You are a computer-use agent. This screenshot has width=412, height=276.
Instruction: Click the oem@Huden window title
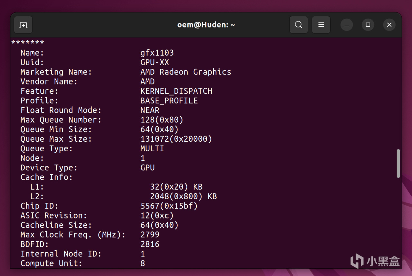(x=206, y=25)
